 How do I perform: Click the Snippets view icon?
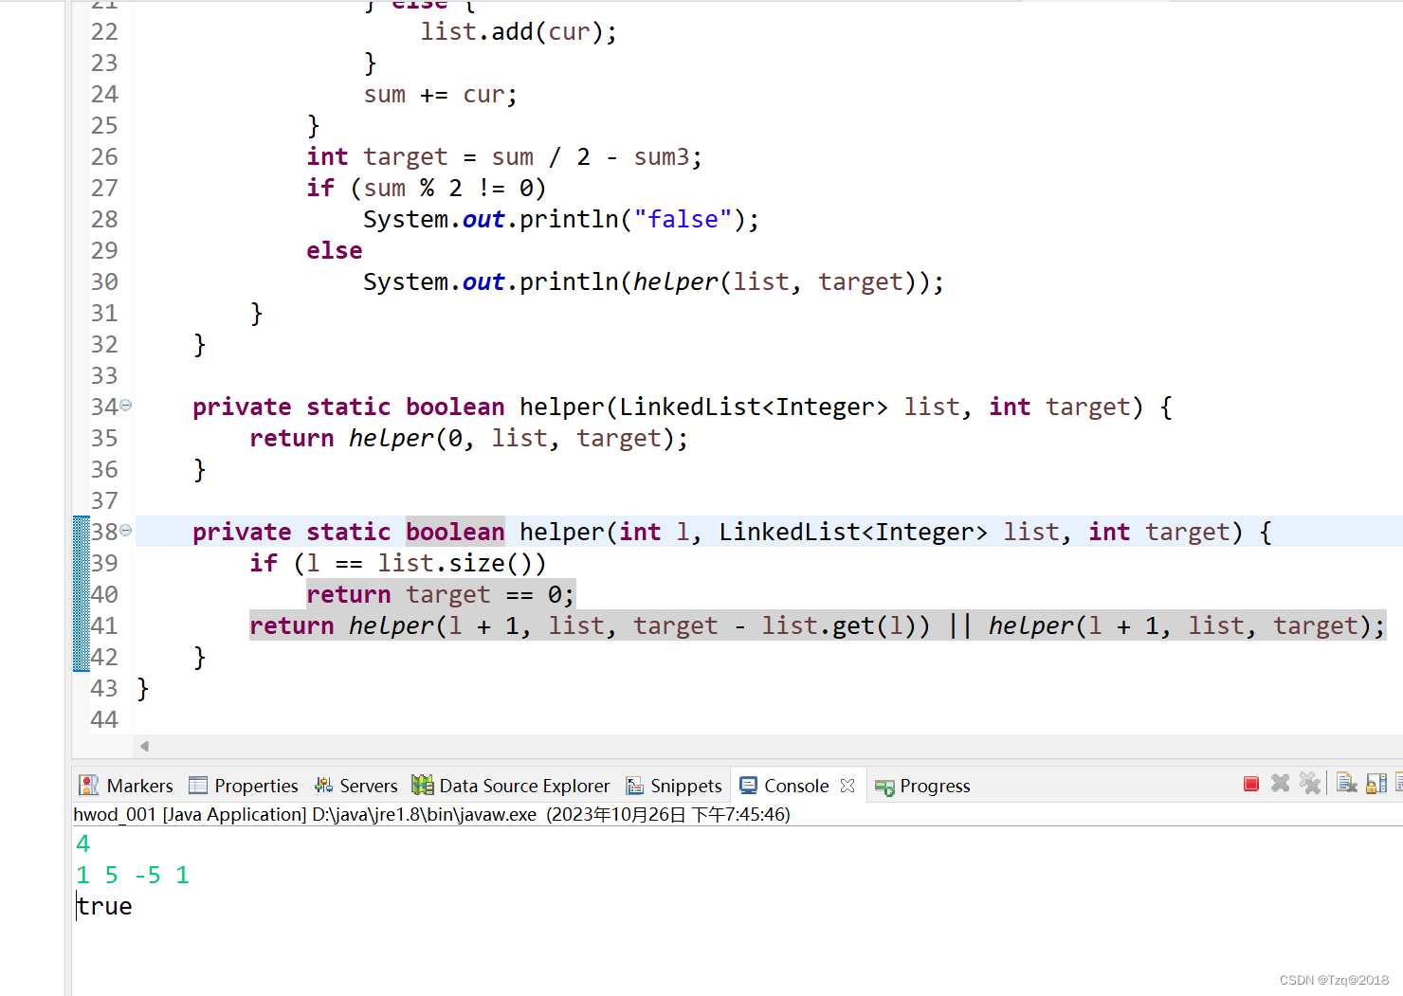pos(635,786)
